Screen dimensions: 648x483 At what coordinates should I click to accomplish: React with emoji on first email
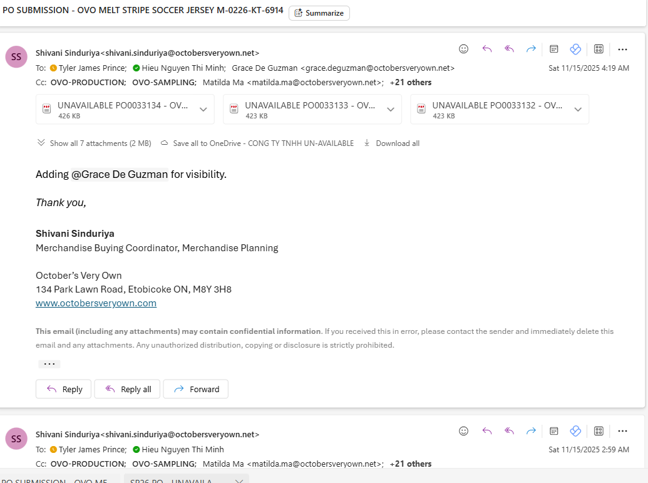click(463, 49)
